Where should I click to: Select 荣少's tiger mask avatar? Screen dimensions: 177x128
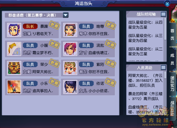pos(14,68)
